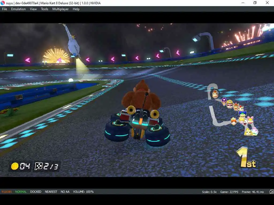Toggle the VULKAN graphics API button
Screen dimensions: 274x205
click(x=6, y=192)
